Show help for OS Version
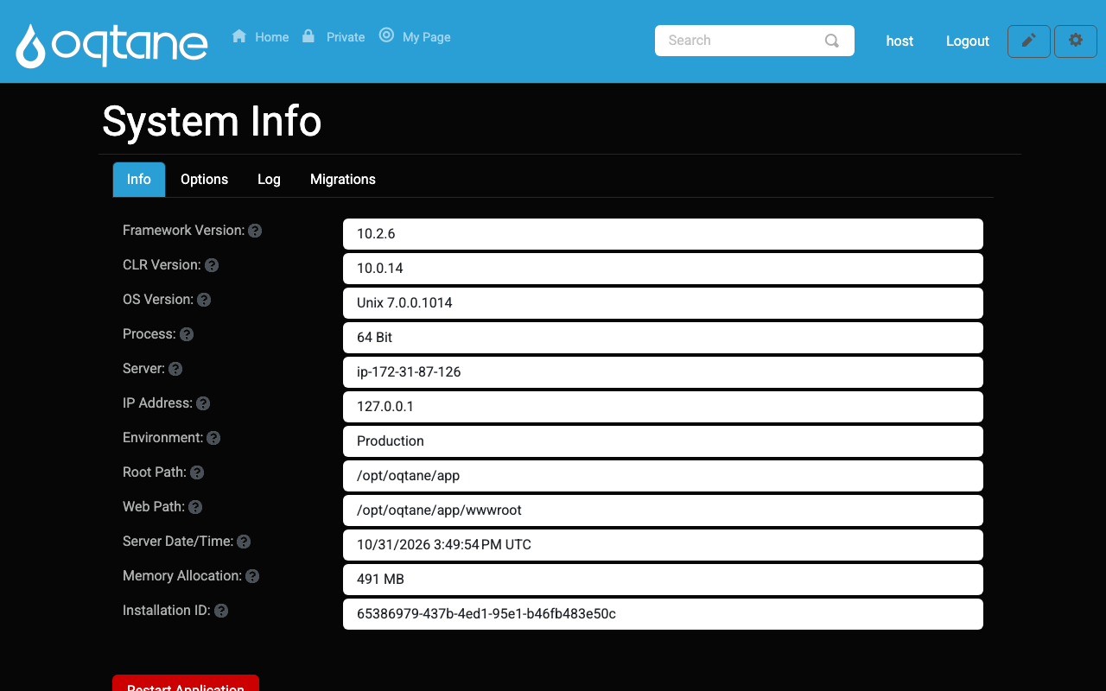The width and height of the screenshot is (1106, 691). [x=204, y=300]
